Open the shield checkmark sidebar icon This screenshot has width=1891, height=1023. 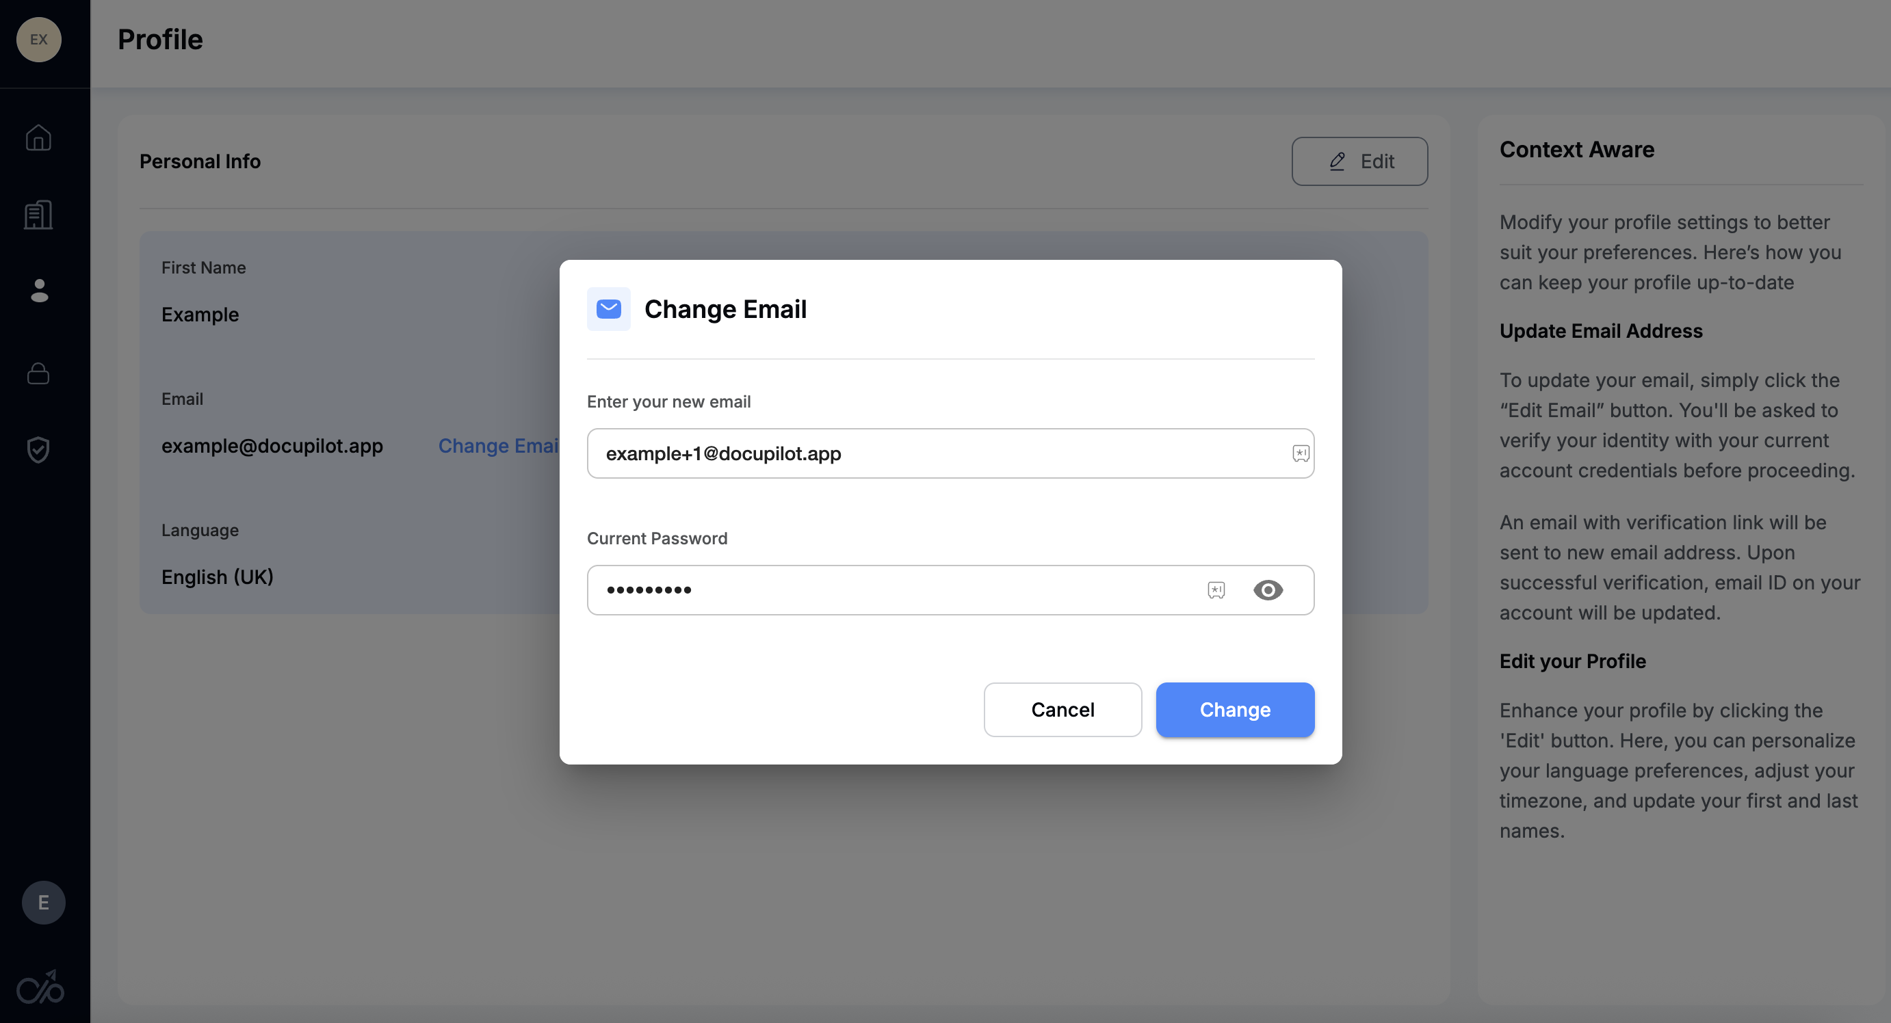pos(38,449)
